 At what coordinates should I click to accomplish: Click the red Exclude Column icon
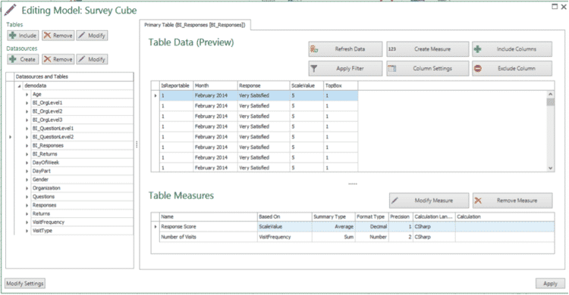[478, 68]
